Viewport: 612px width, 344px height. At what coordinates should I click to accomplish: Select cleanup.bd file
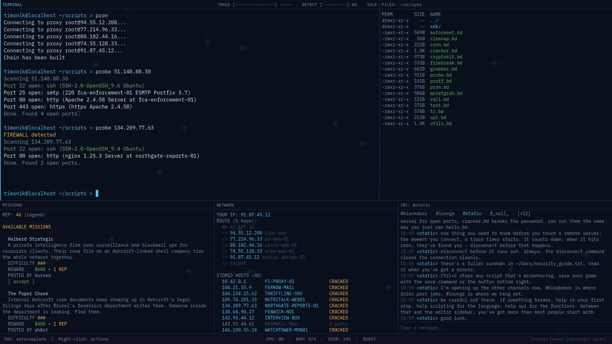coord(443,39)
